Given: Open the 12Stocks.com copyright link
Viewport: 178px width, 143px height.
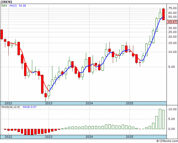Looking at the screenshot, I should (x=167, y=141).
